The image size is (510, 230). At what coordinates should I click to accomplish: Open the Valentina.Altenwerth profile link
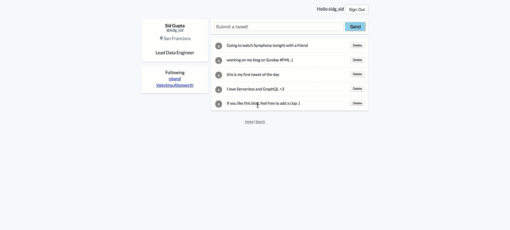tap(174, 85)
